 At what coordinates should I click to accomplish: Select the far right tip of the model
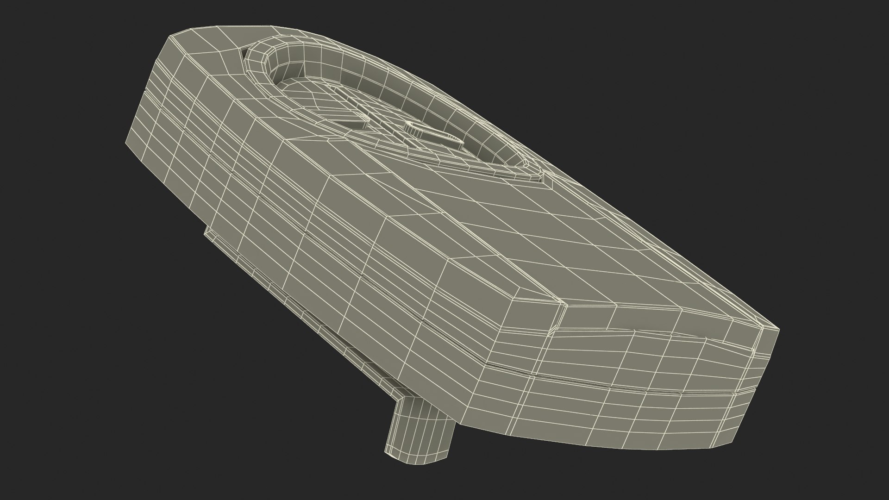click(x=776, y=331)
